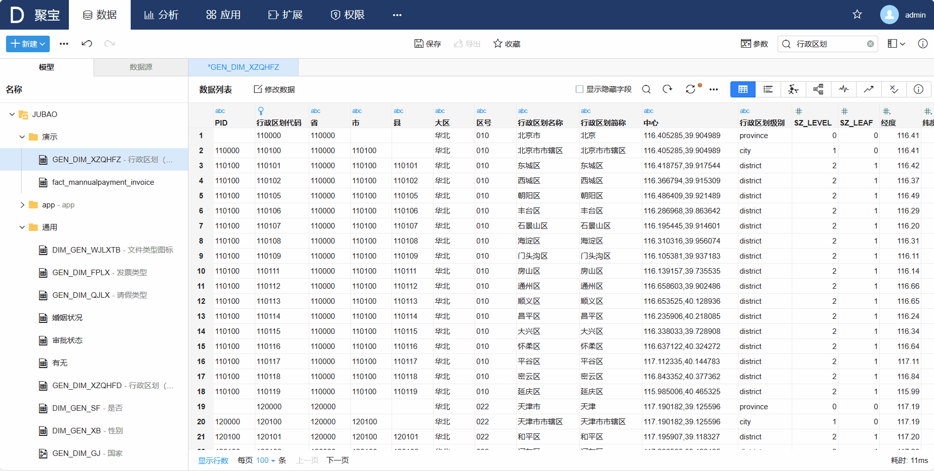Open the 新建 dropdown button

[x=28, y=44]
